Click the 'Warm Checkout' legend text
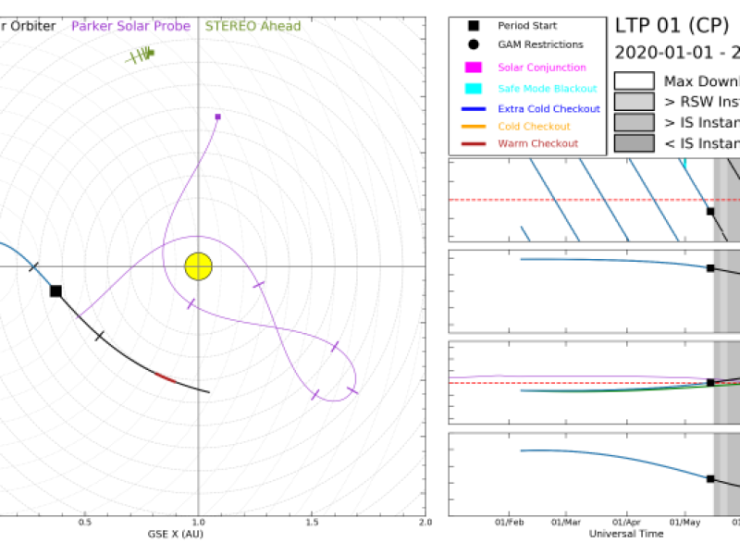The image size is (740, 555). coord(537,143)
